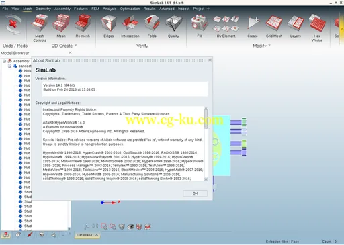Switch to the Analysis ribbon tab
Image resolution: width=344 pixels, height=245 pixels.
coord(110,9)
